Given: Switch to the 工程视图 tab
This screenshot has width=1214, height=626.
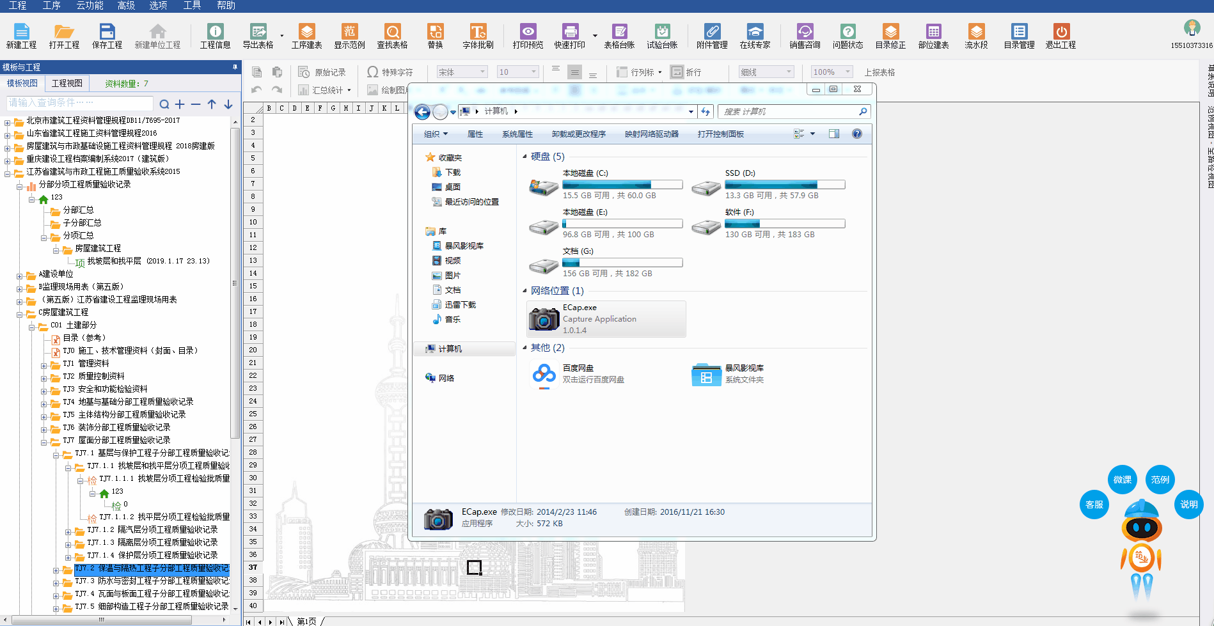Looking at the screenshot, I should pyautogui.click(x=67, y=83).
